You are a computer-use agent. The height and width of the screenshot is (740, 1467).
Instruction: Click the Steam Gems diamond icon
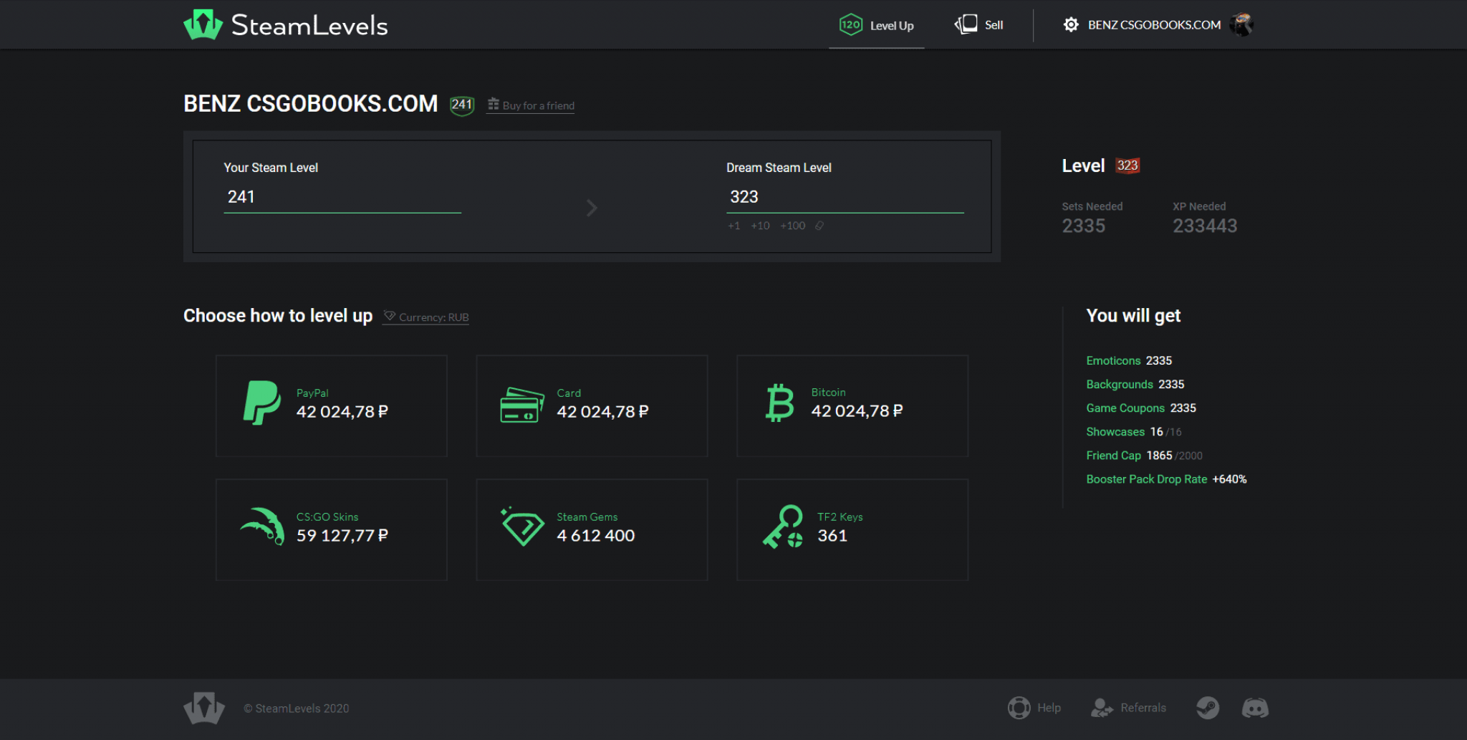(x=522, y=527)
